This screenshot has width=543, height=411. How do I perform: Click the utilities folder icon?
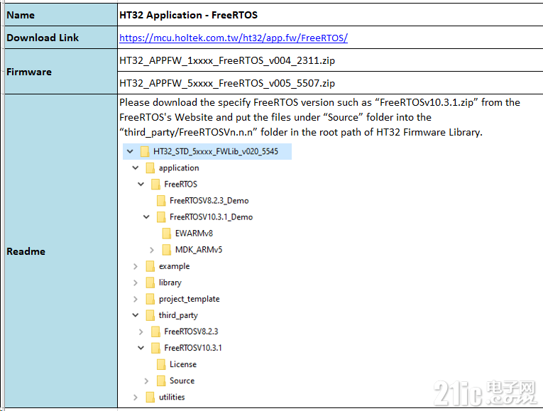pyautogui.click(x=150, y=397)
